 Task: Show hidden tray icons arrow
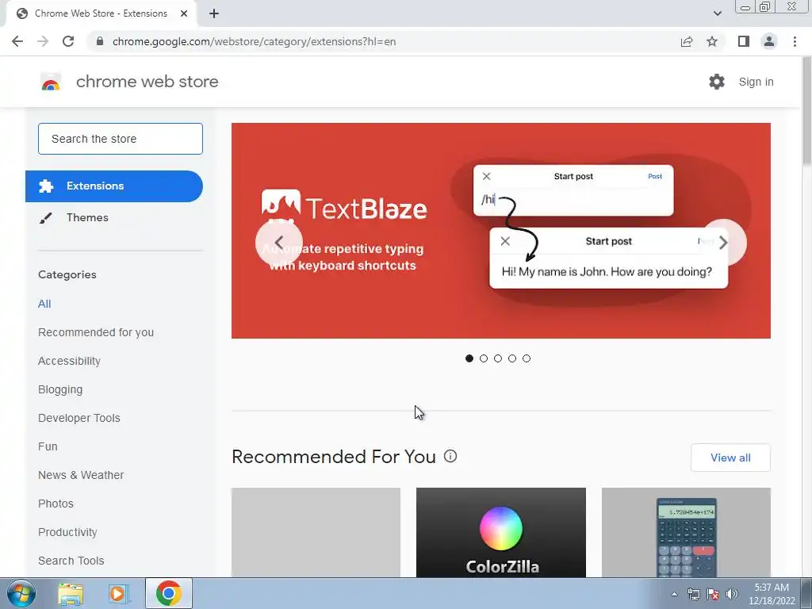point(674,594)
